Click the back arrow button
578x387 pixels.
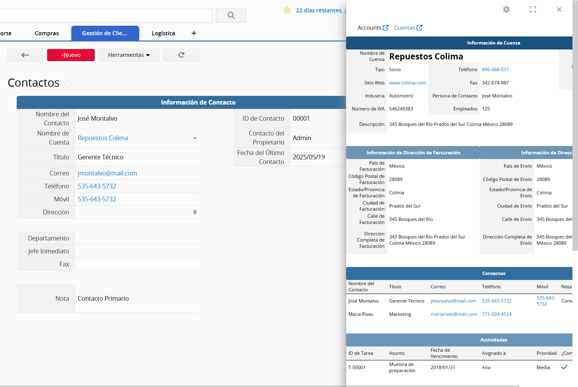click(25, 55)
